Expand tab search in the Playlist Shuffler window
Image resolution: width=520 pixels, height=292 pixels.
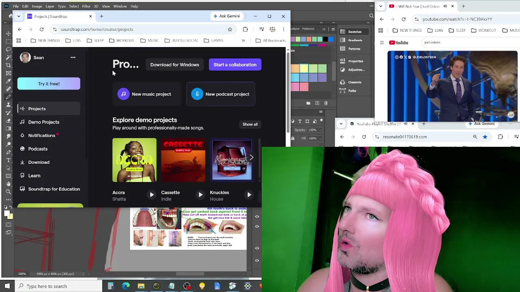click(341, 124)
